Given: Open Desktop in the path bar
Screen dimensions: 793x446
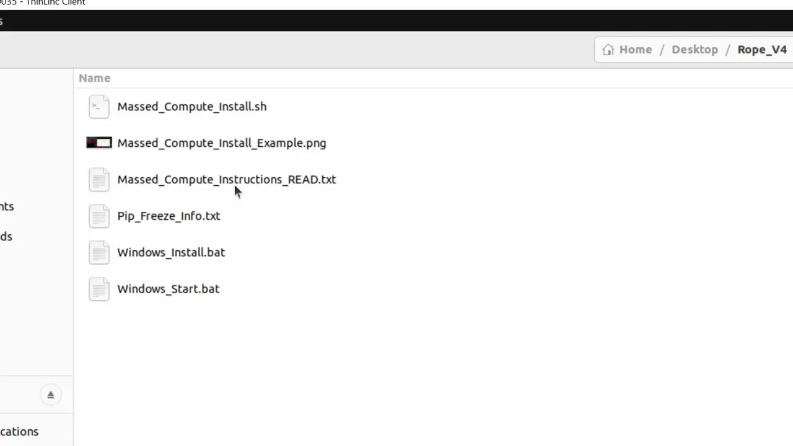Looking at the screenshot, I should (694, 50).
